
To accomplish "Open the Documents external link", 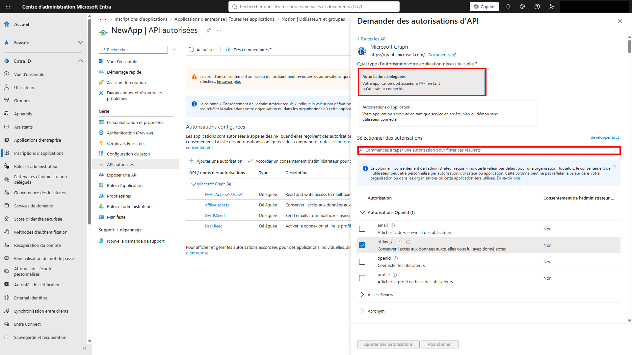I will (442, 55).
